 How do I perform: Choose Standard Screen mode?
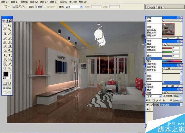(4, 88)
